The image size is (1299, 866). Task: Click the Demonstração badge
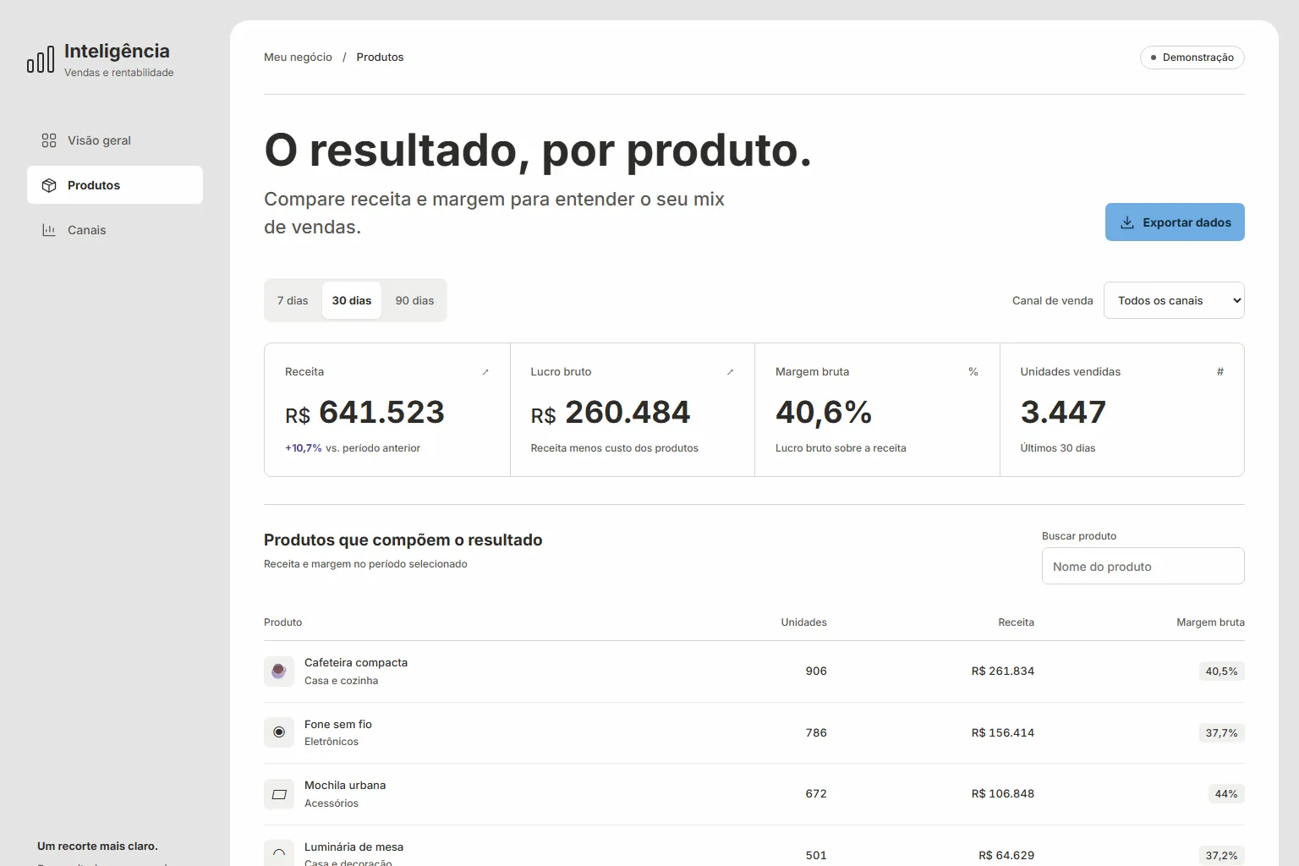pos(1192,58)
